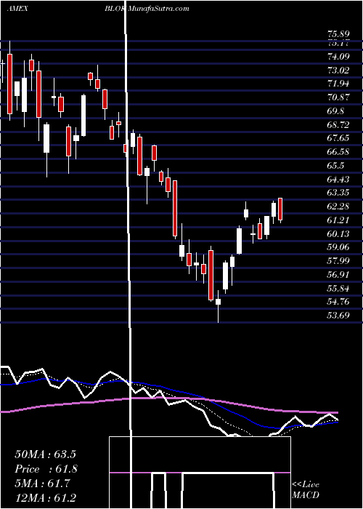Select the 75.89 price axis label

coord(338,34)
